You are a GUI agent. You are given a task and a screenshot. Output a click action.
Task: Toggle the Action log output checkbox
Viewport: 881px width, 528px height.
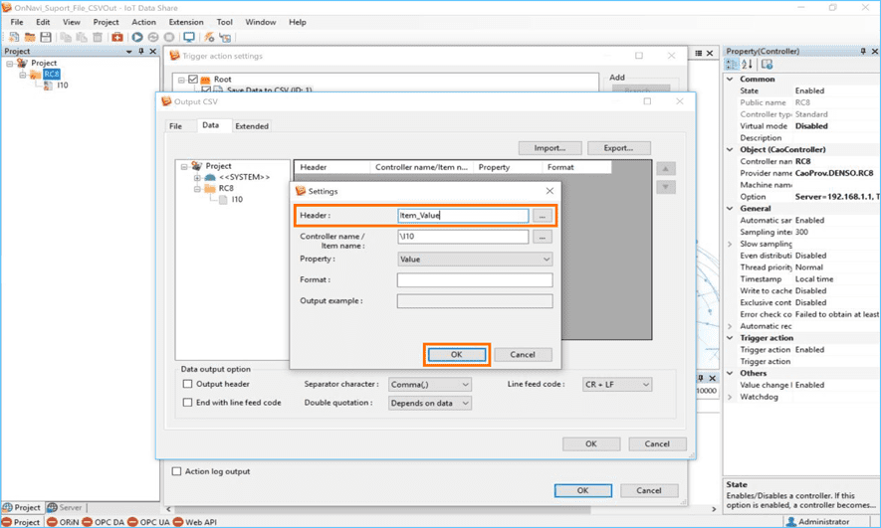point(176,471)
